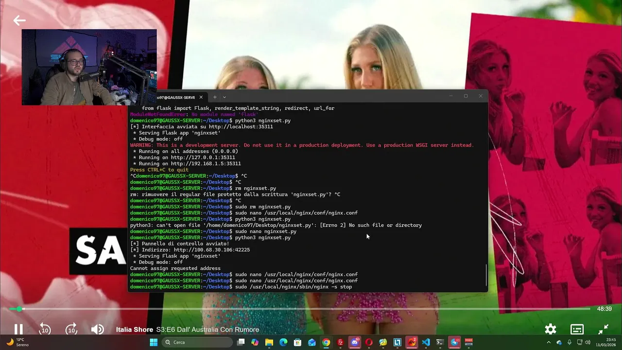Show hidden system tray icons
The width and height of the screenshot is (622, 350).
pos(549,342)
